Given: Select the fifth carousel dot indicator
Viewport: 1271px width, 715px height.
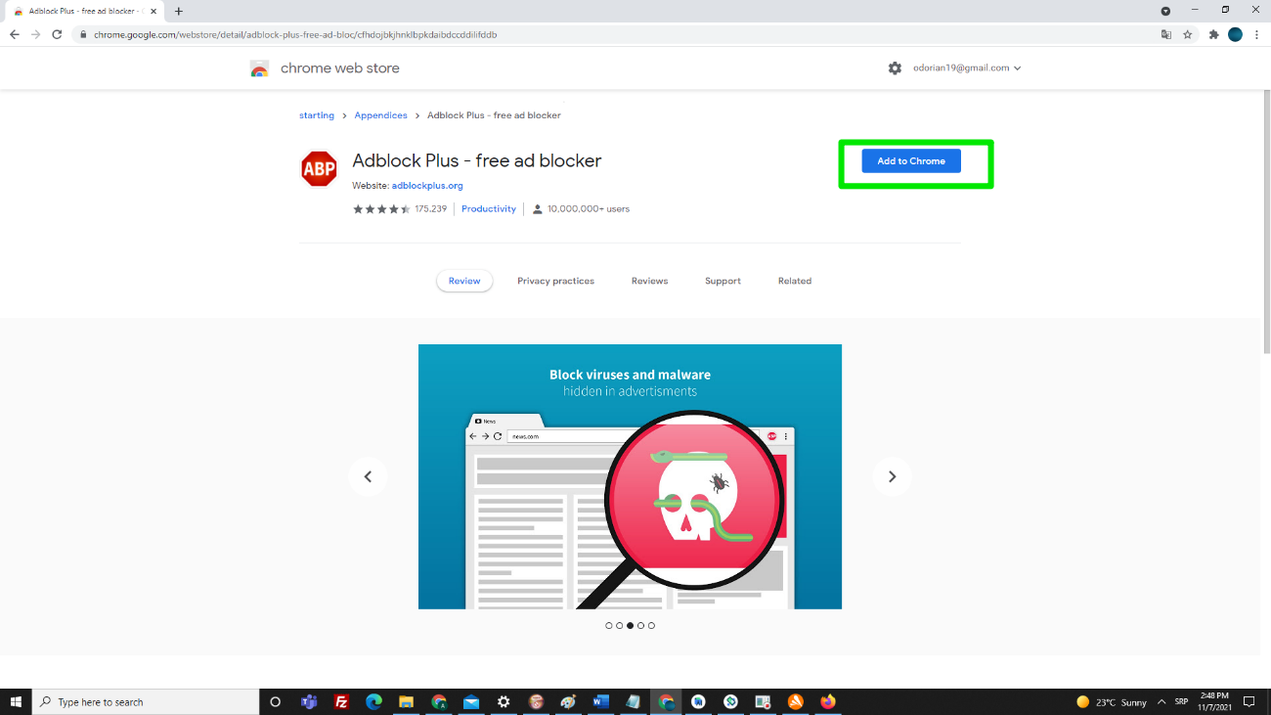Looking at the screenshot, I should pos(651,625).
